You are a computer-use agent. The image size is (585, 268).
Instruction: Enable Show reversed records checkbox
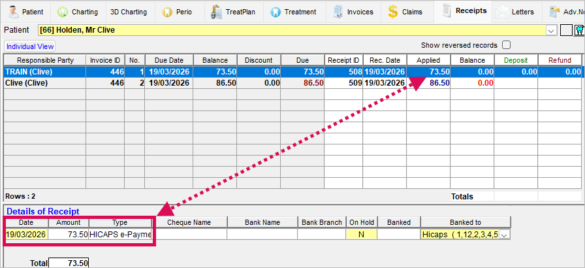pyautogui.click(x=506, y=45)
